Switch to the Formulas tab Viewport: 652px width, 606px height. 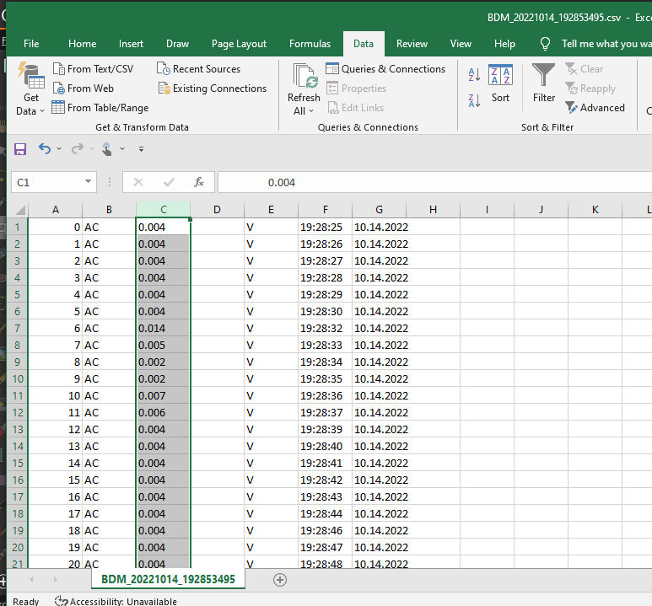tap(310, 44)
